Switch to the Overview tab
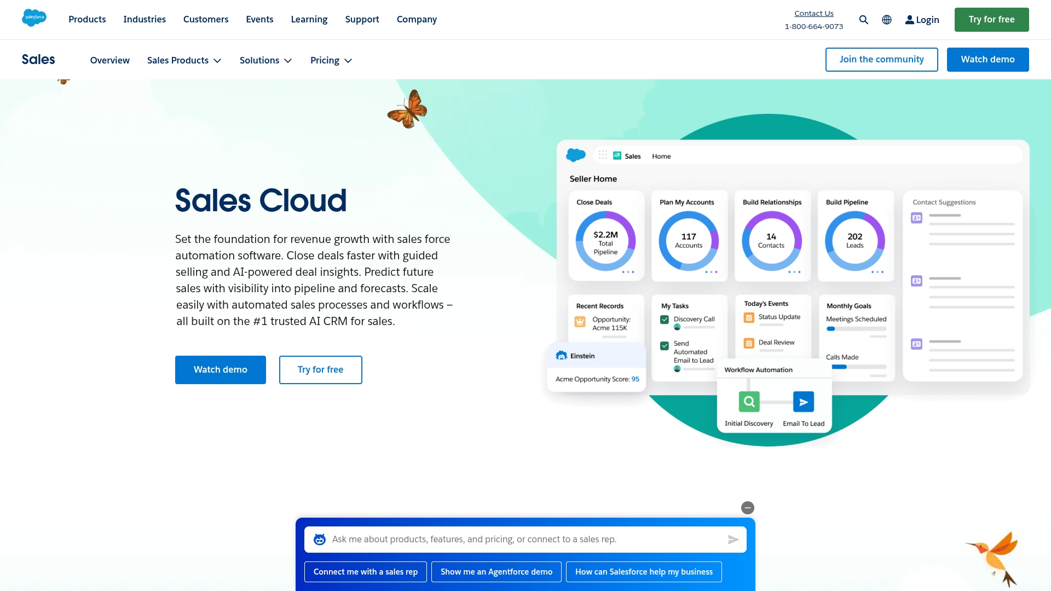The height and width of the screenshot is (591, 1051). click(x=109, y=60)
